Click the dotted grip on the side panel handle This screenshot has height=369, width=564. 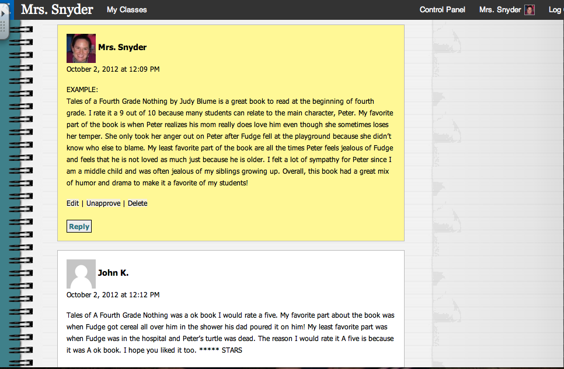coord(3,26)
